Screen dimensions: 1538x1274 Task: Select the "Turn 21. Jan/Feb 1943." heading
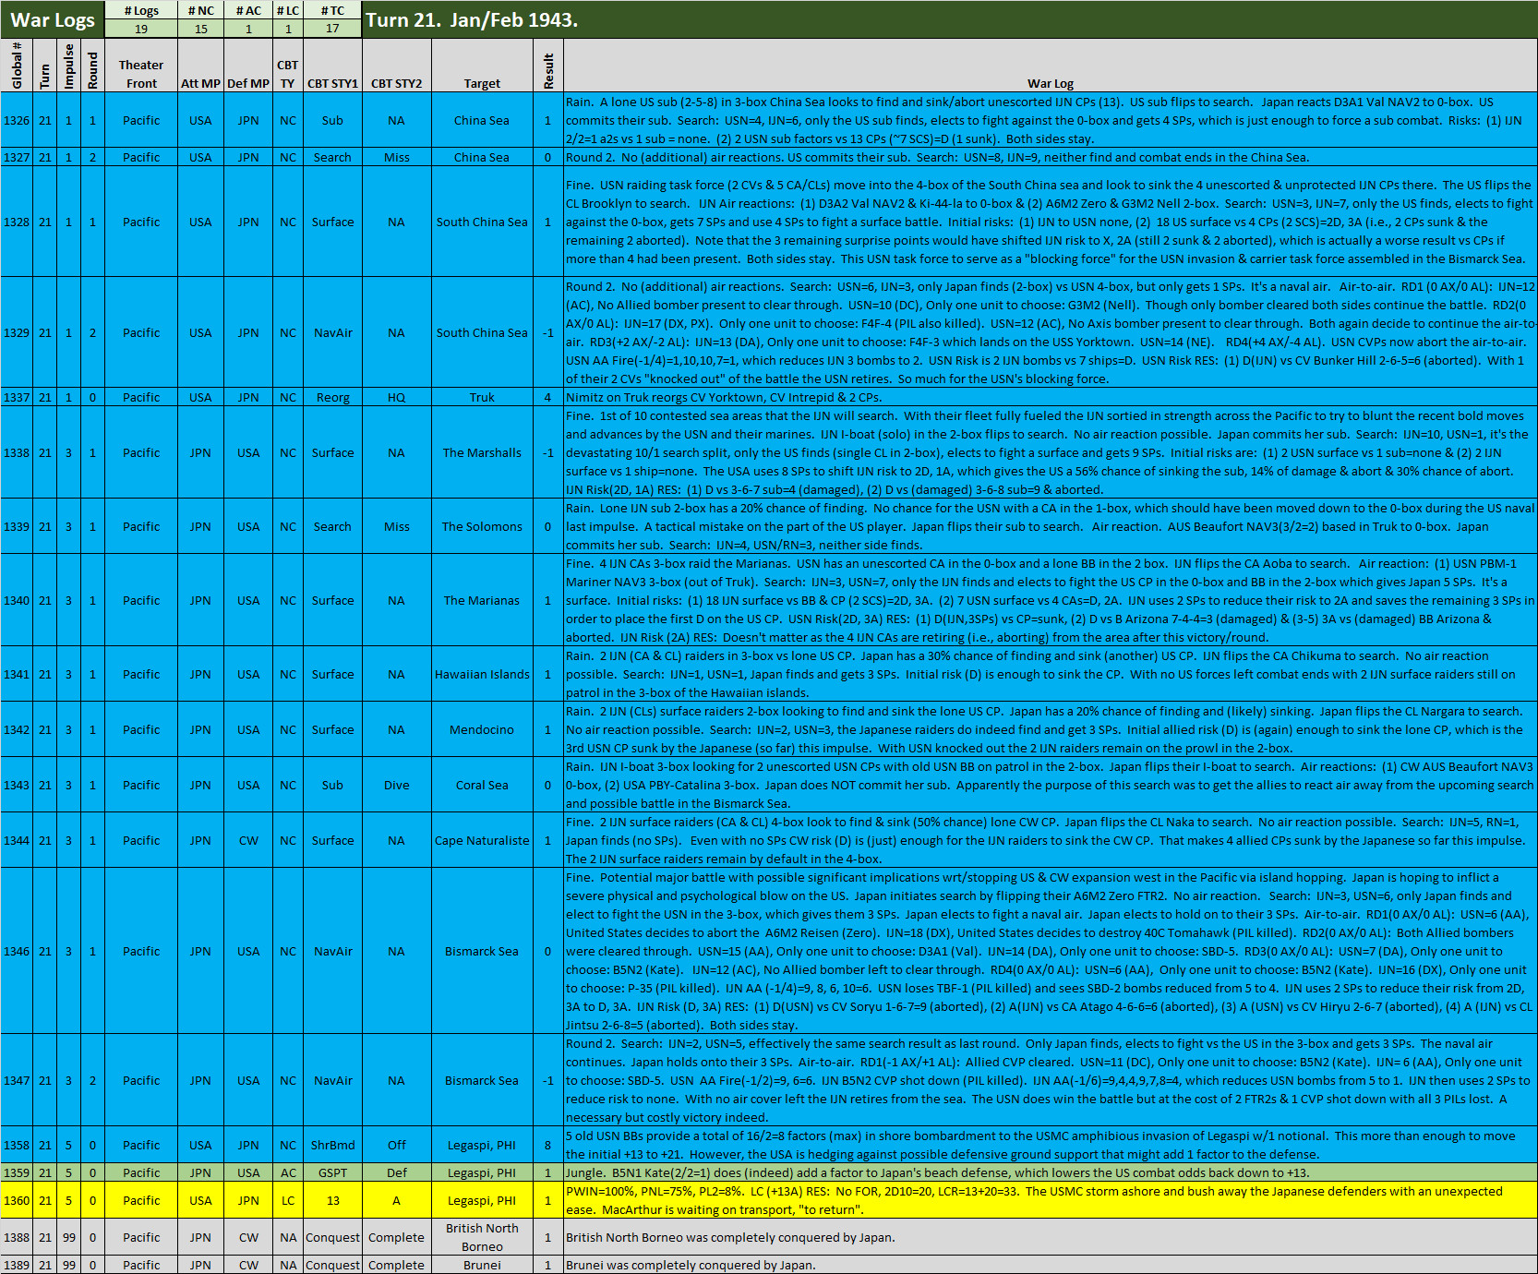point(472,19)
